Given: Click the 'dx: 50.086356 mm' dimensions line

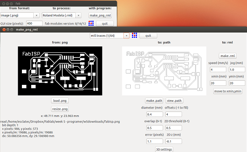Looking at the screenshot, I should (x=28, y=136).
